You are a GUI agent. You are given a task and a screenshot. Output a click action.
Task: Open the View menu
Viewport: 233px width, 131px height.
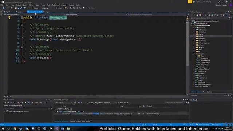pos(12,5)
